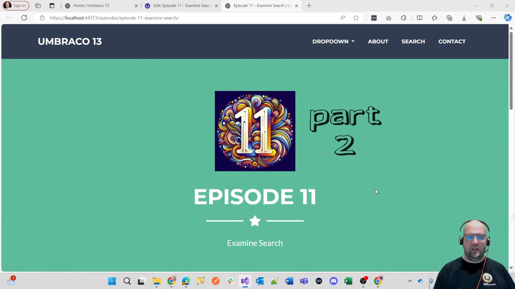
Task: Open the Extensions puzzle icon
Action: tap(403, 18)
